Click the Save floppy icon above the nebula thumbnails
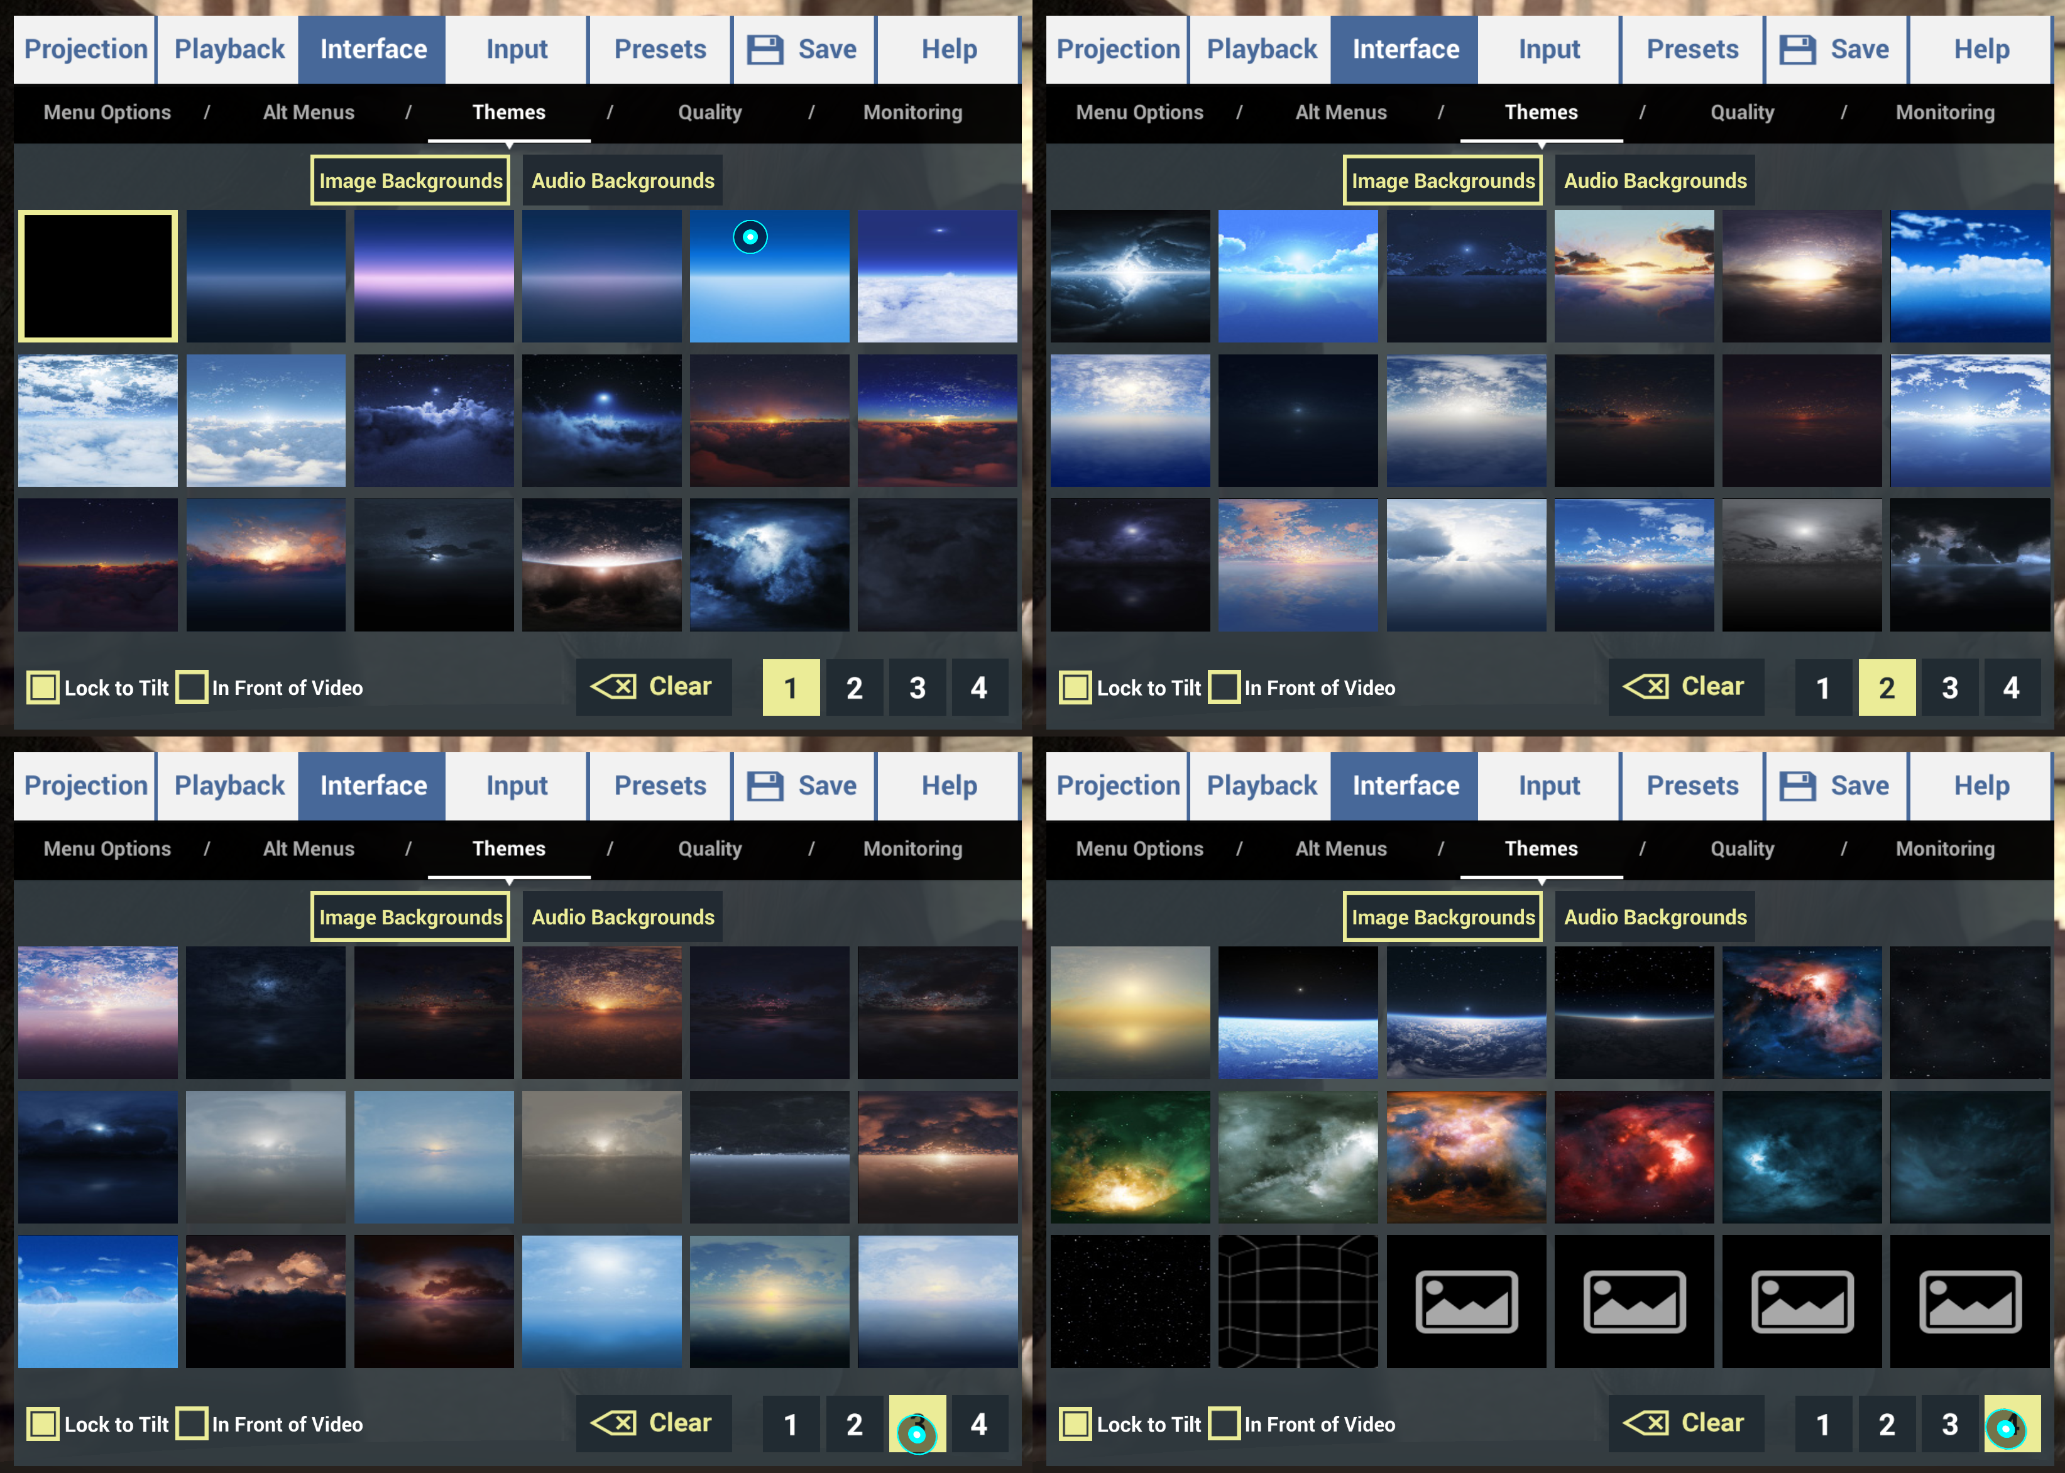This screenshot has height=1473, width=2065. [x=1797, y=786]
